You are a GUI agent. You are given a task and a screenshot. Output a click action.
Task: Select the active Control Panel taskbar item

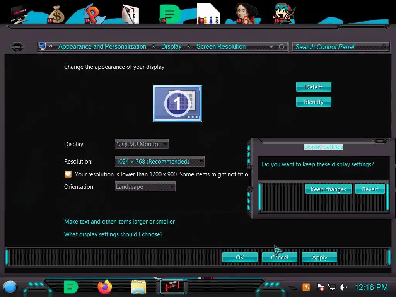click(172, 287)
